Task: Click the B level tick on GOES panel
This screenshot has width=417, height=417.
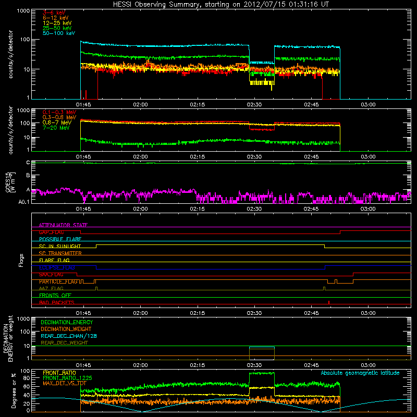Action: click(28, 175)
